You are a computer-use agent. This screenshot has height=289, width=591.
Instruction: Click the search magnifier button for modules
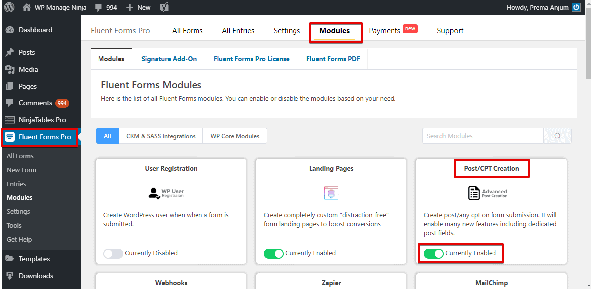tap(557, 136)
